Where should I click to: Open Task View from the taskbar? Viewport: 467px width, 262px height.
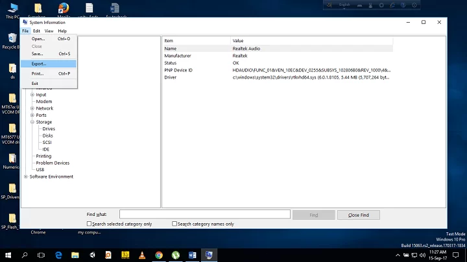pyautogui.click(x=41, y=255)
